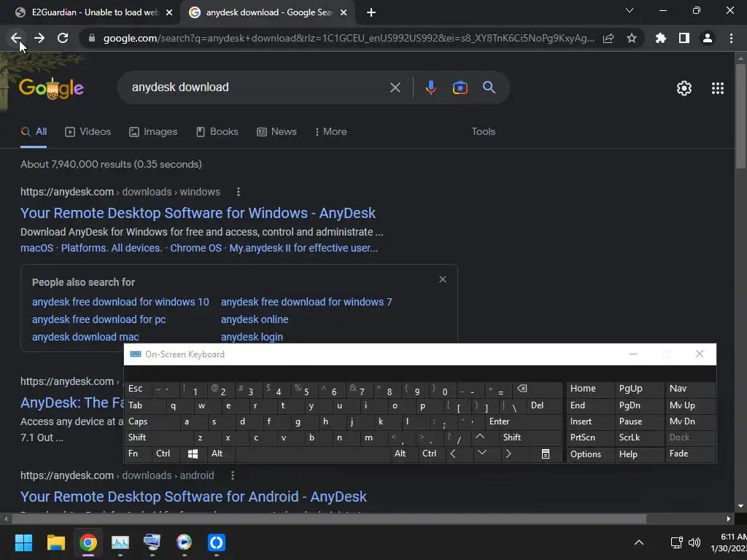
Task: Toggle the Nav mode key
Action: coord(690,389)
